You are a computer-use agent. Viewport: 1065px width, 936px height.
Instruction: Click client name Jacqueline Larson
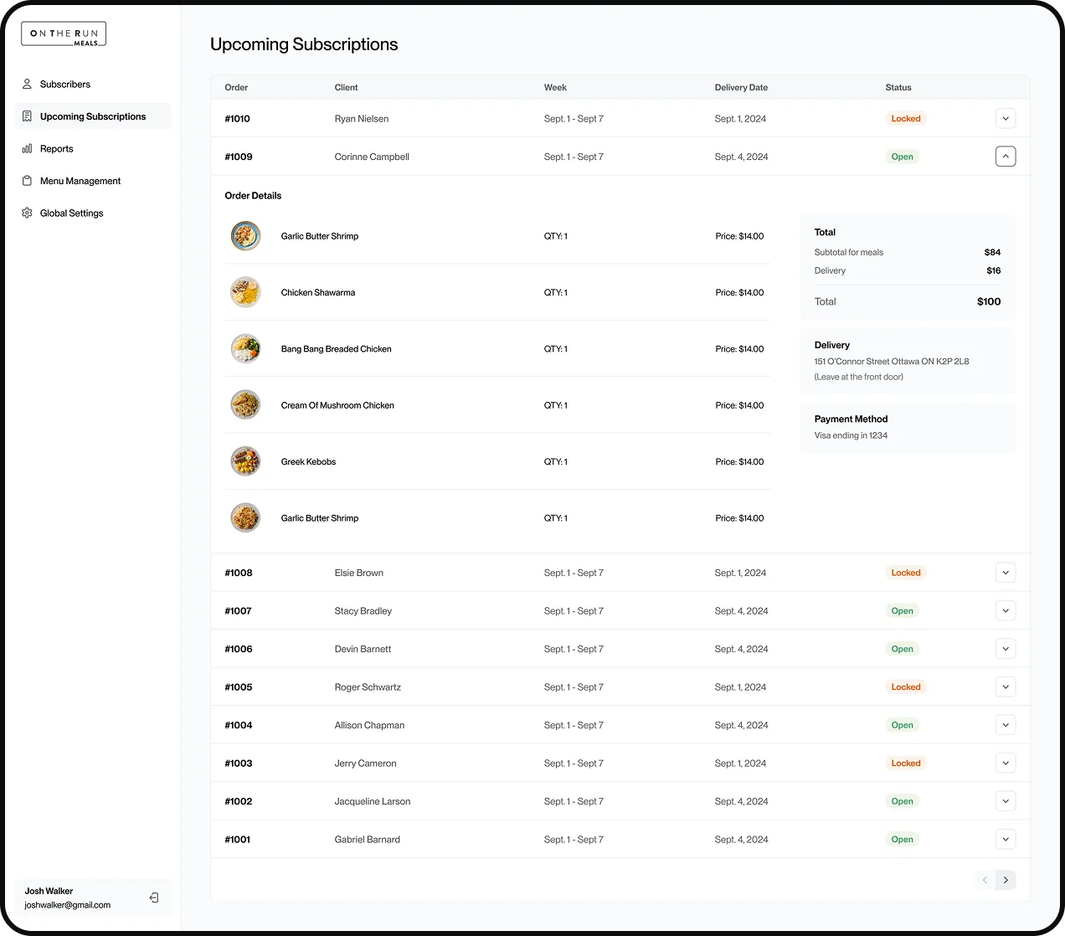tap(373, 801)
